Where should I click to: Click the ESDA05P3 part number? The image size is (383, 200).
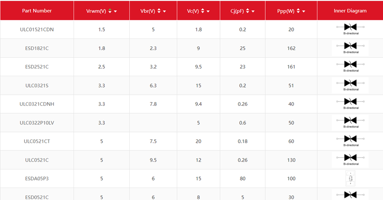[x=37, y=178]
